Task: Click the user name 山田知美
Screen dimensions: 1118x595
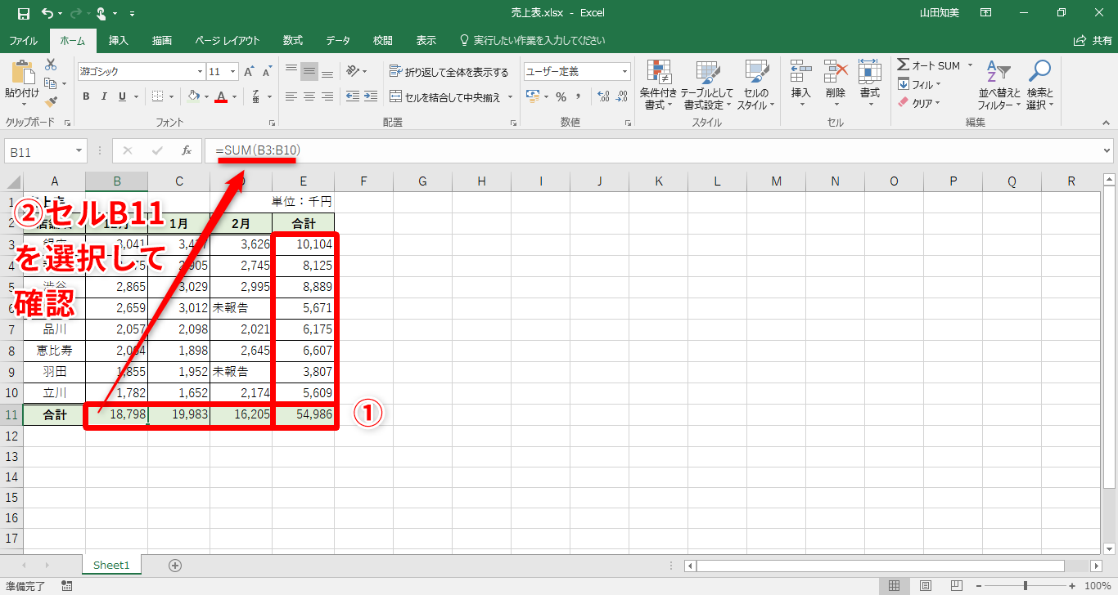Action: click(x=938, y=13)
